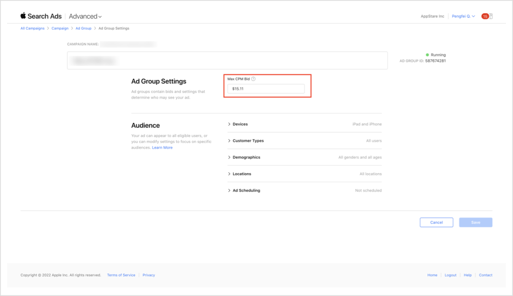Click the Max CPM Bid input field
Viewport: 513px width, 296px height.
[x=266, y=89]
